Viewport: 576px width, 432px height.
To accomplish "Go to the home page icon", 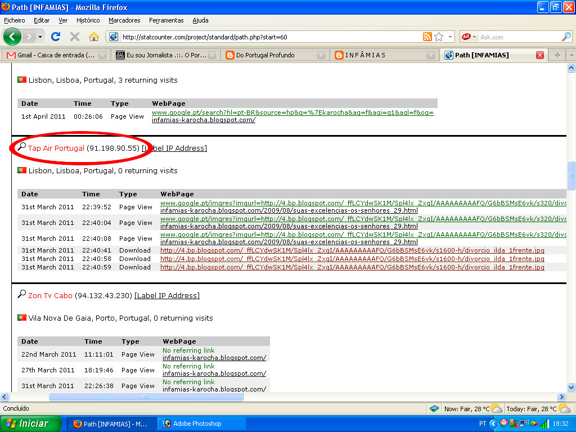I will click(x=94, y=37).
